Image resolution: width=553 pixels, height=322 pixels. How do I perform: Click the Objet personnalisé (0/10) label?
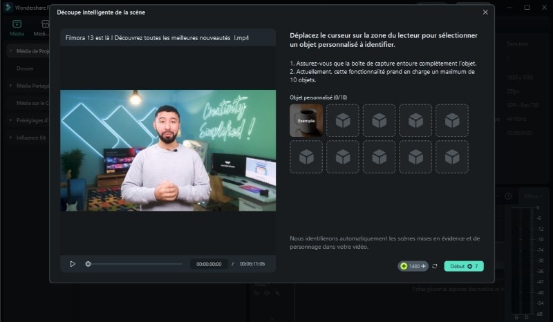click(318, 97)
